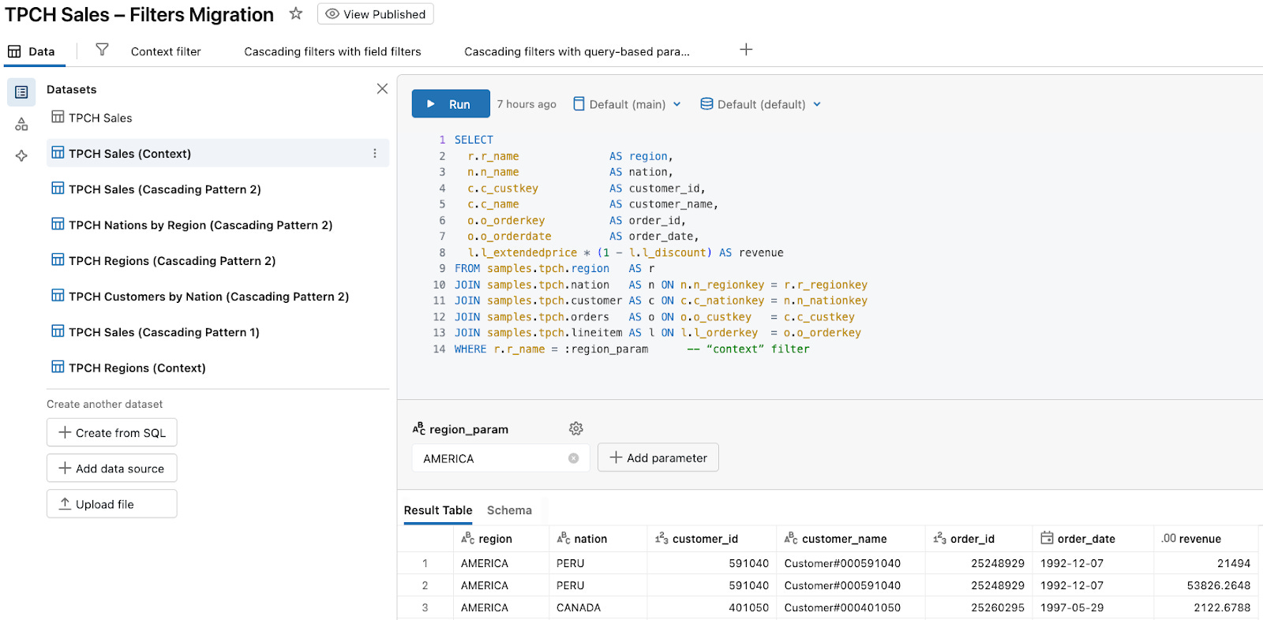Select TPCH Nations by Region dataset
The height and width of the screenshot is (620, 1263).
point(217,225)
